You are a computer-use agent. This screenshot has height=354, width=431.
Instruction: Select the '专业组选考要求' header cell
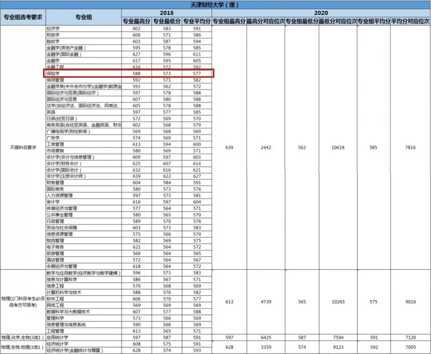pos(23,17)
